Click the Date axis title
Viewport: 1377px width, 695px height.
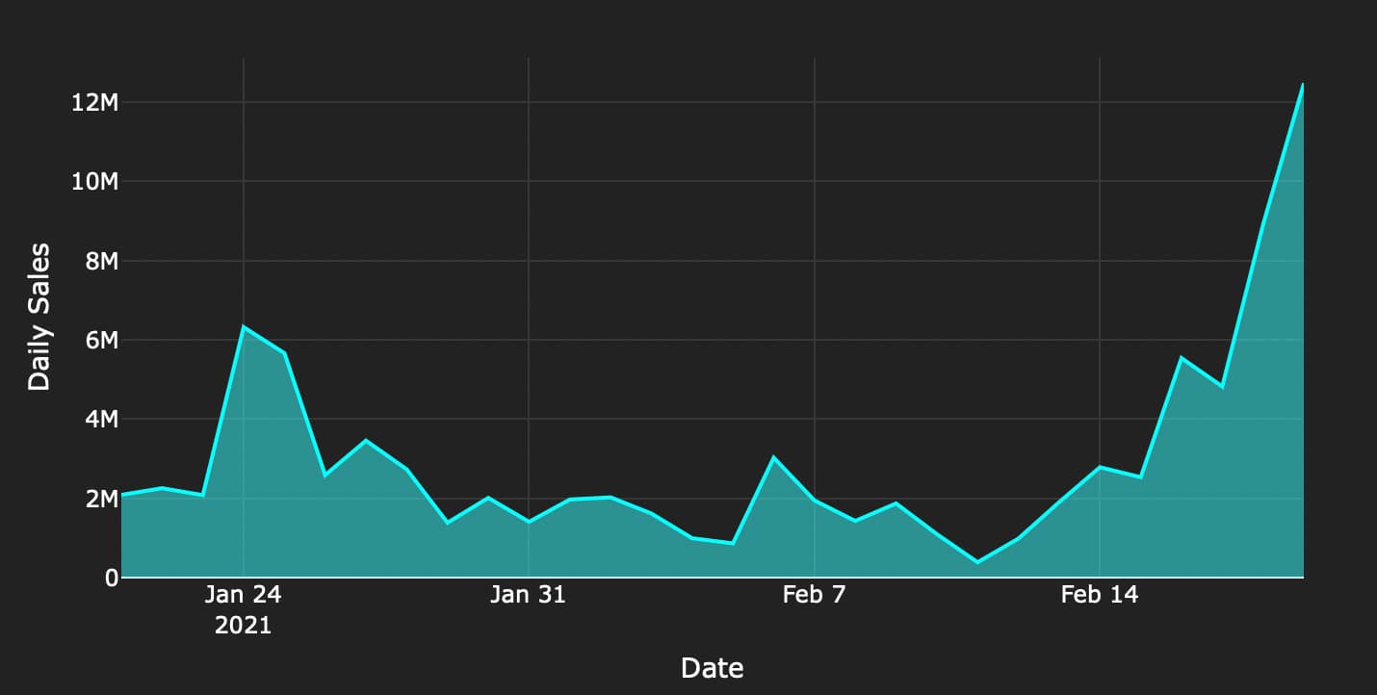coord(712,667)
